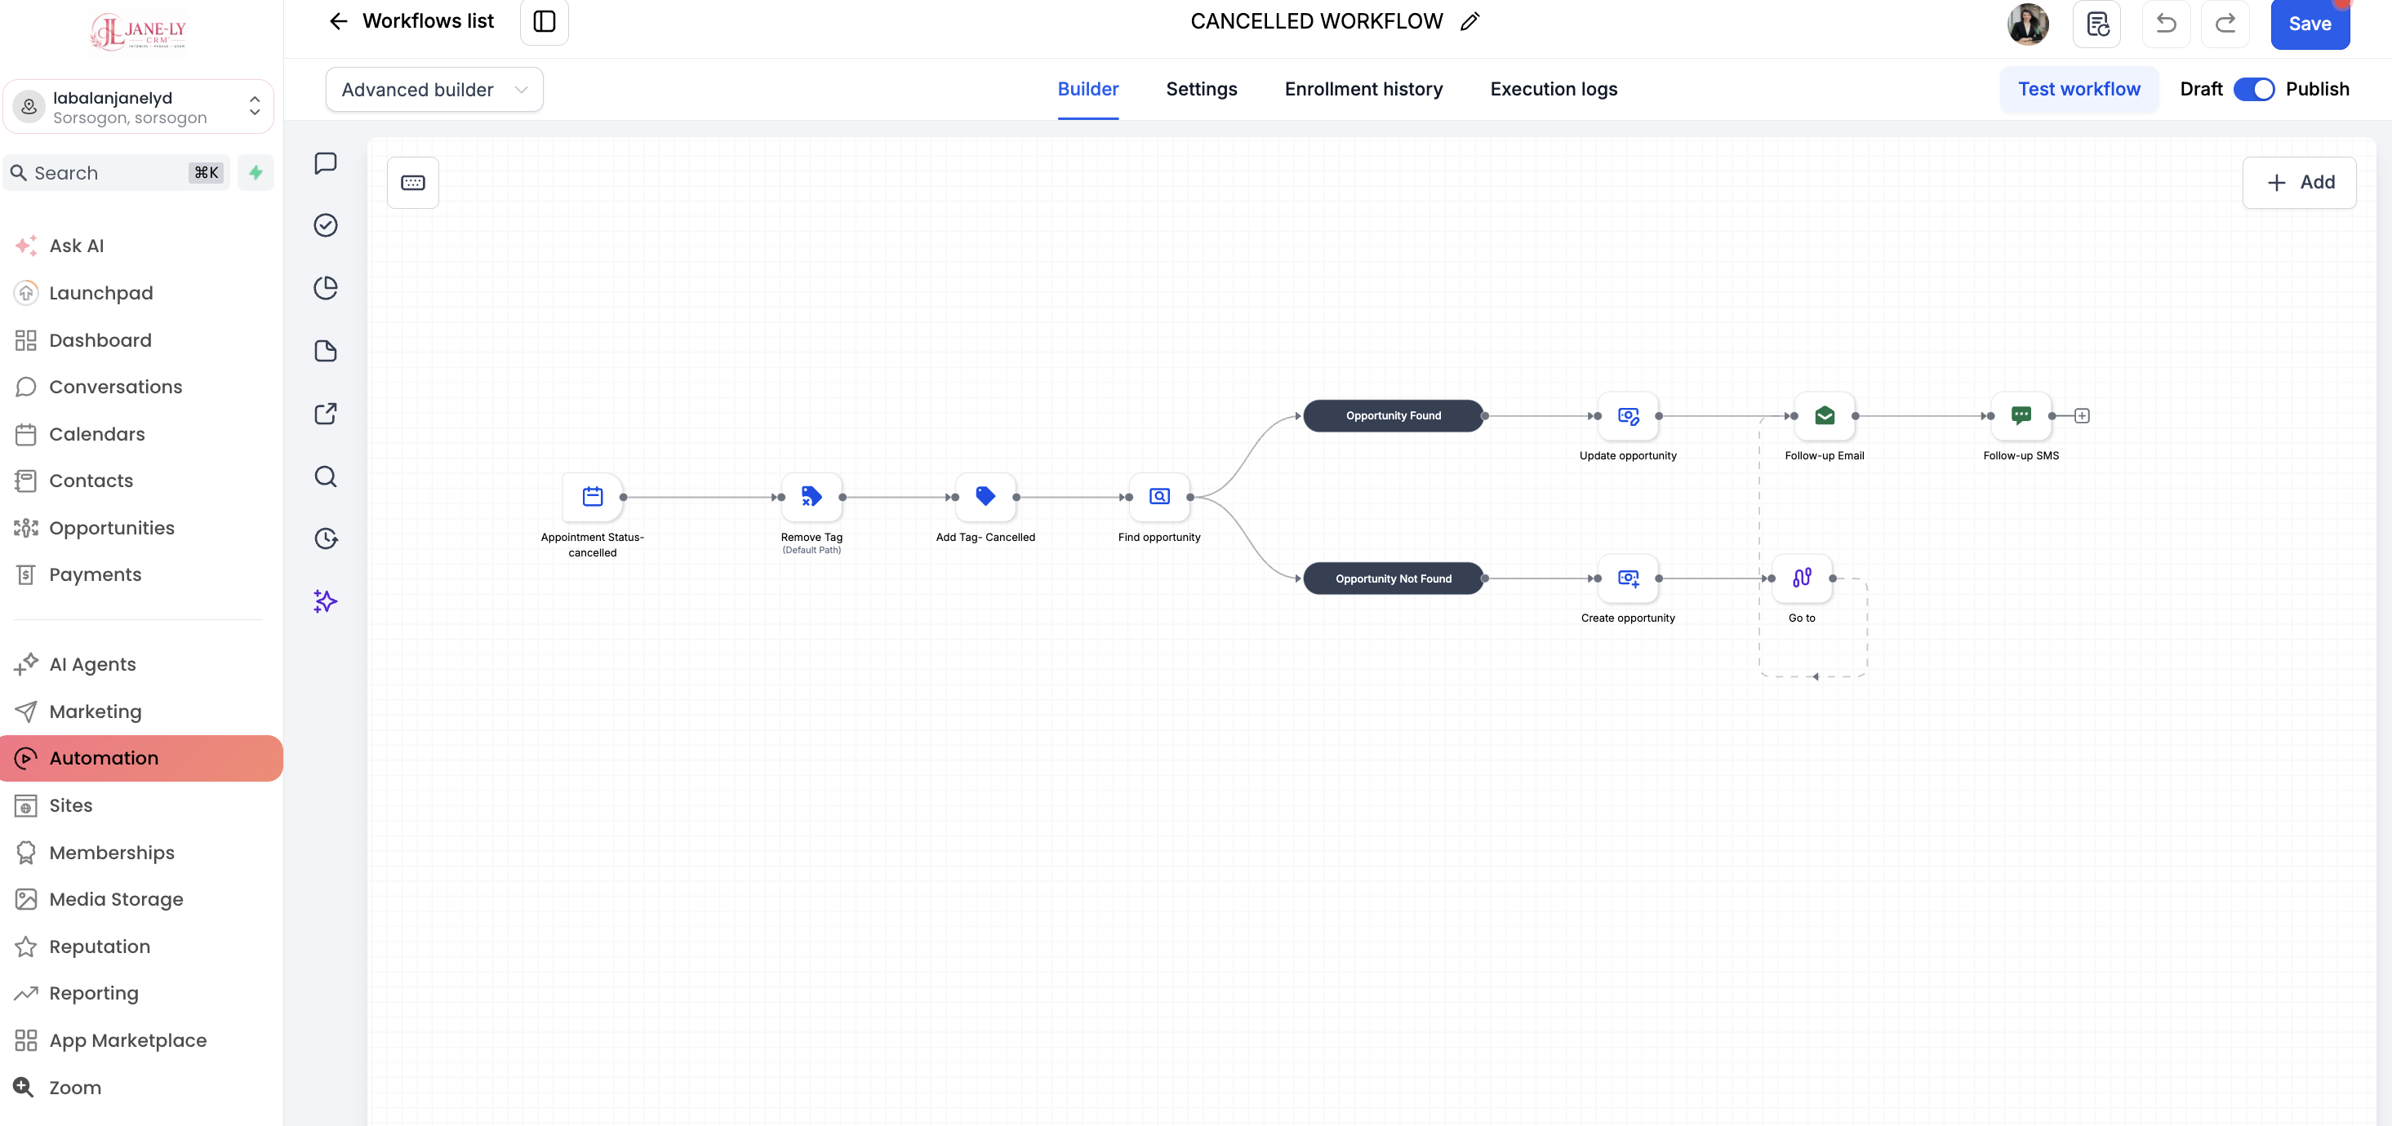The height and width of the screenshot is (1126, 2392).
Task: Click the green lightning quick actions icon
Action: point(256,173)
